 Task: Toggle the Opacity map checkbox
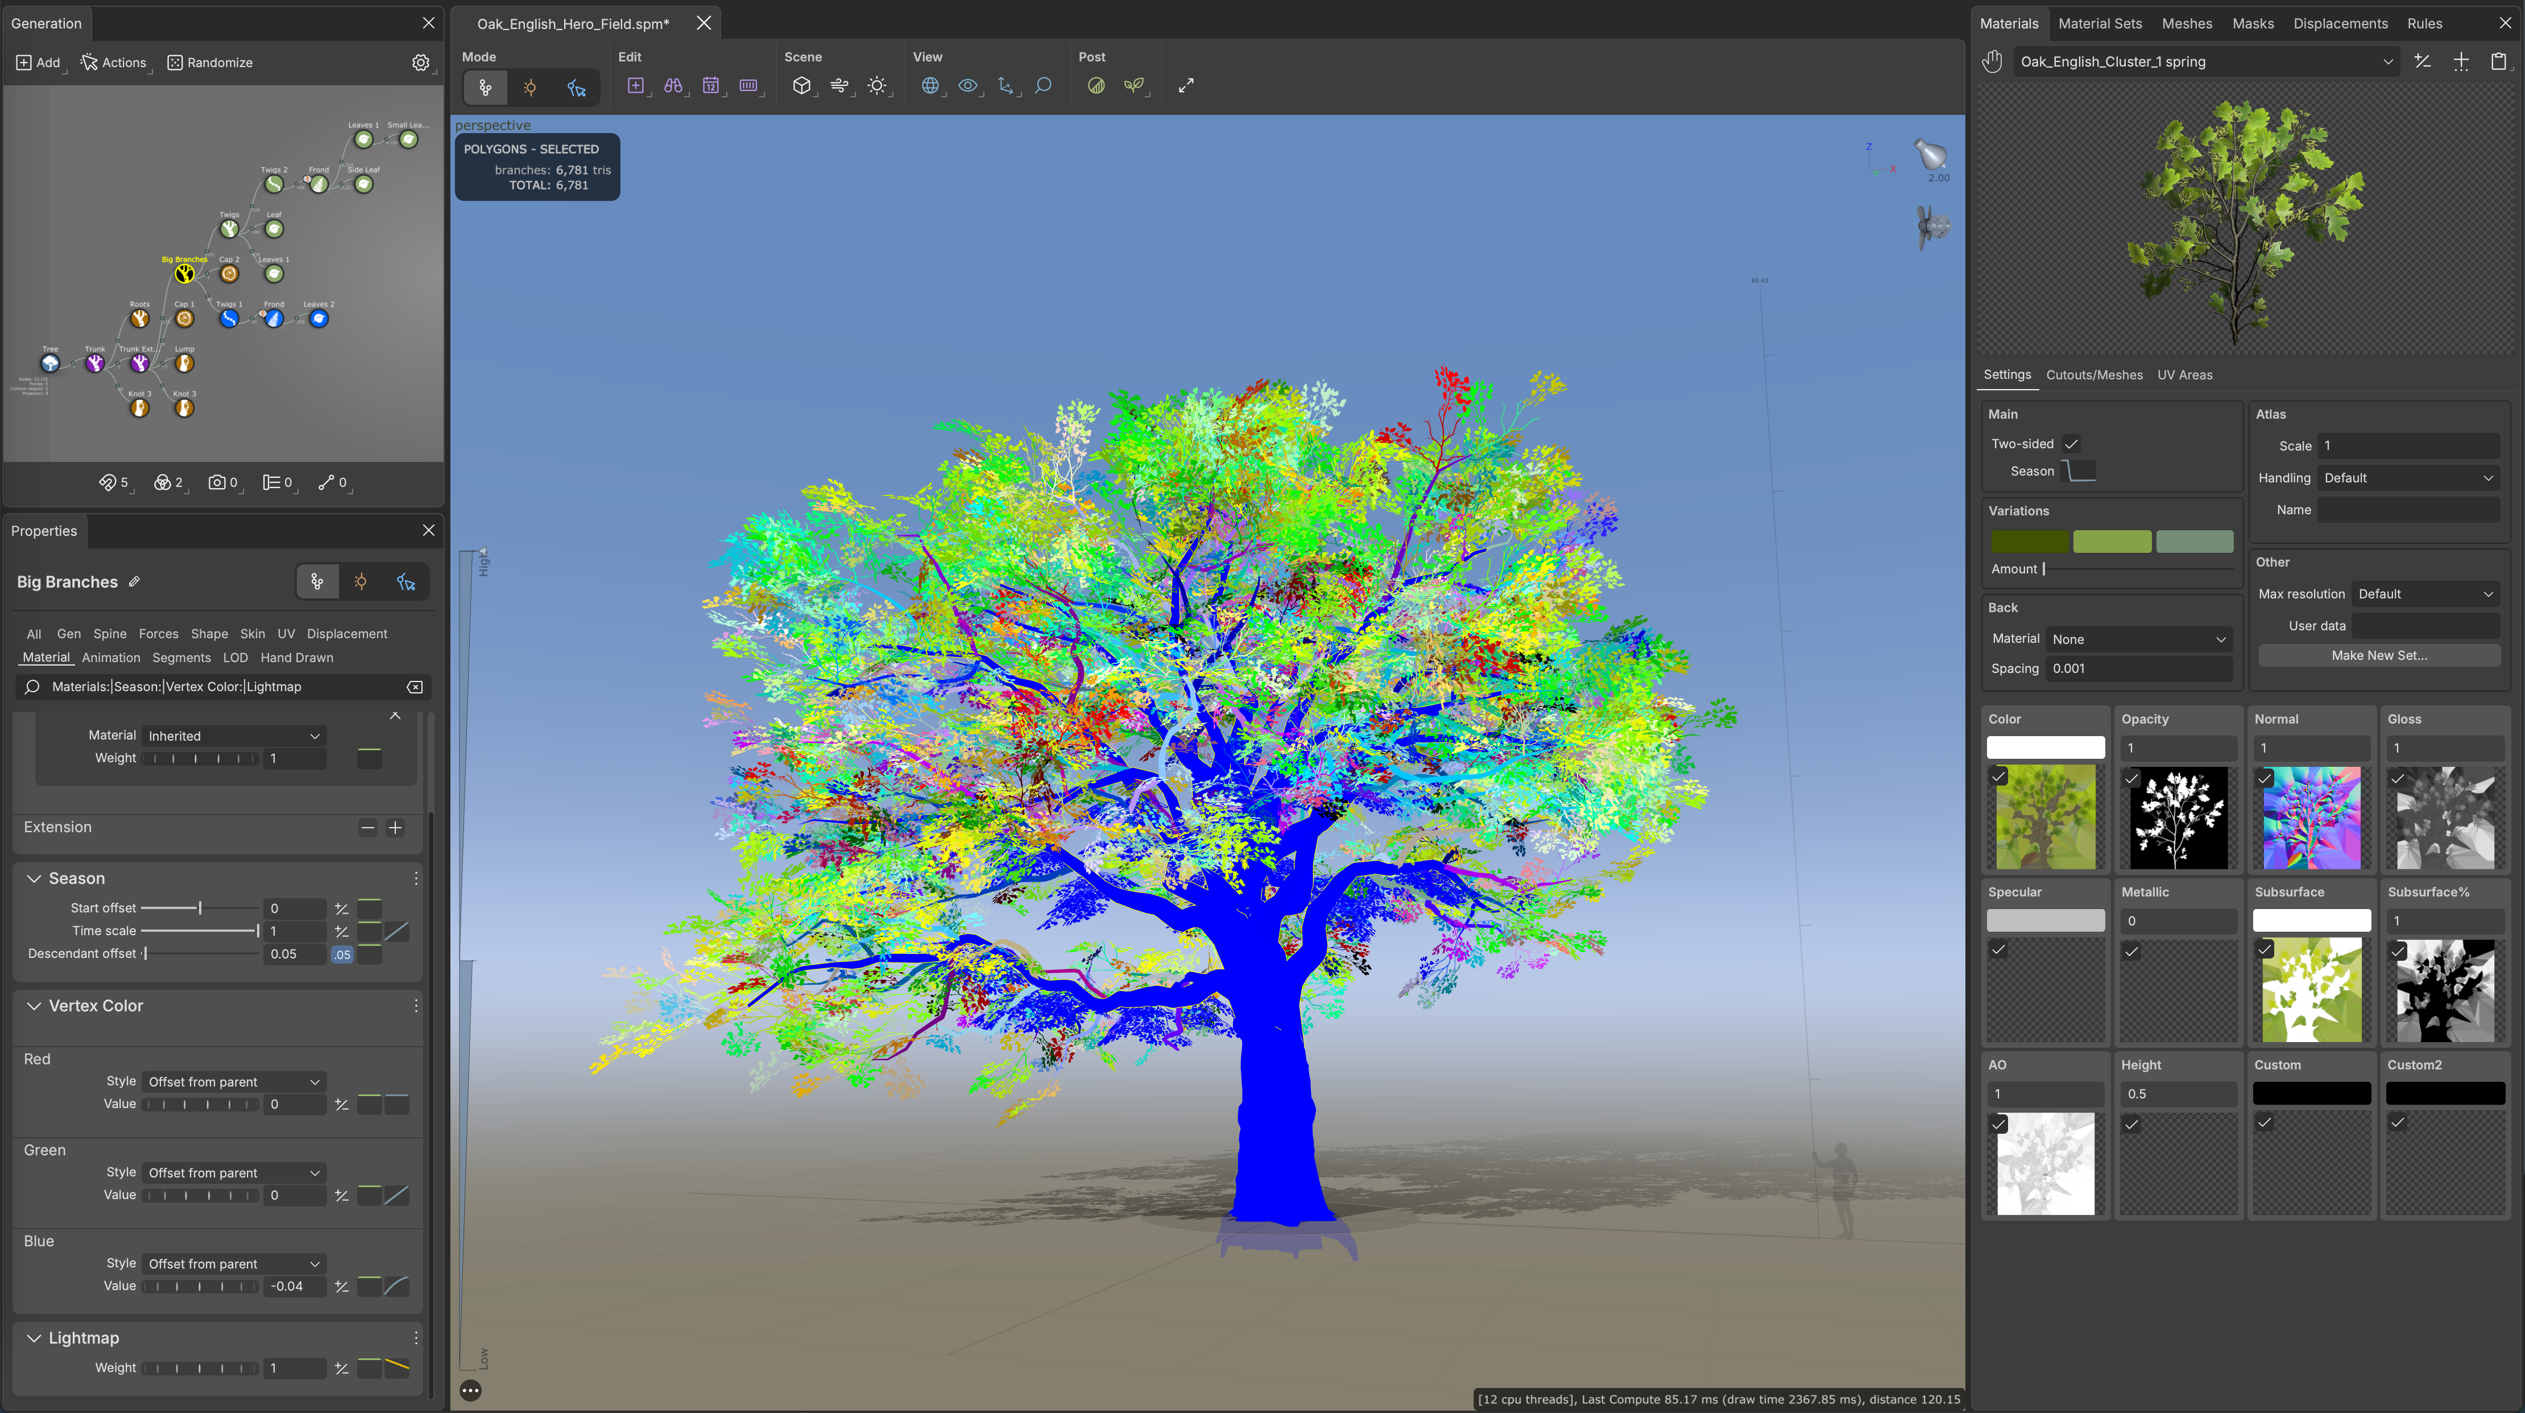[2131, 779]
